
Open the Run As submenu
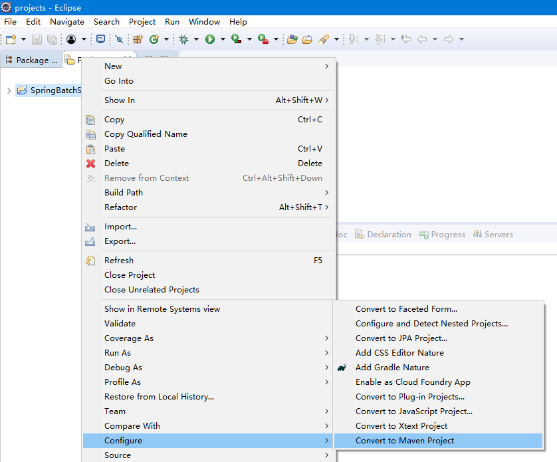208,353
